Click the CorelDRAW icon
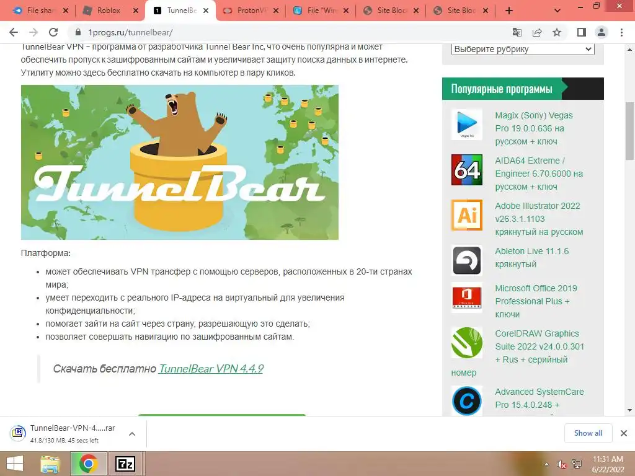 point(466,343)
